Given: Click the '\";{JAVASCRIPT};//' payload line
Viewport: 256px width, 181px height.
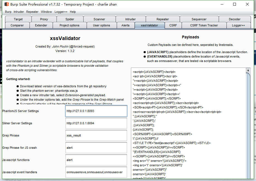Looking at the screenshot, I should pyautogui.click(x=145, y=138).
